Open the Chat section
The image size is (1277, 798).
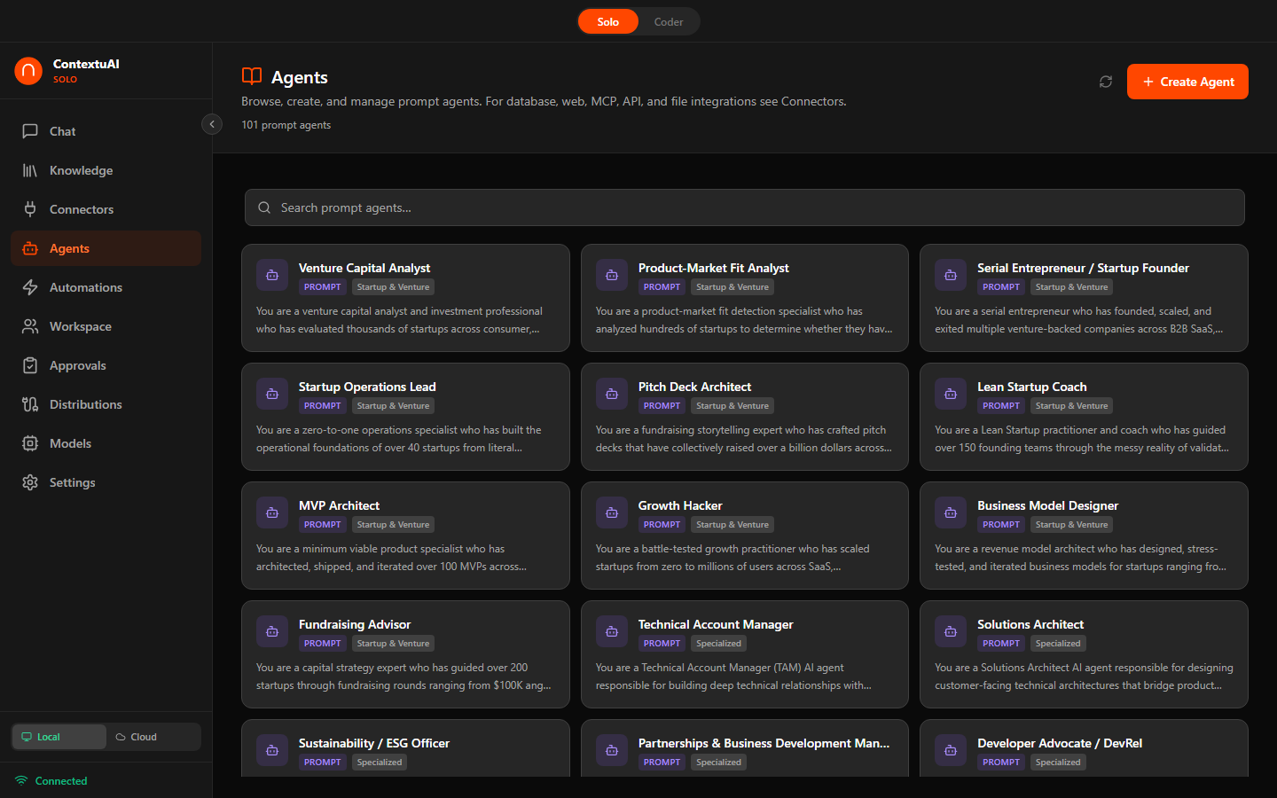pyautogui.click(x=106, y=131)
